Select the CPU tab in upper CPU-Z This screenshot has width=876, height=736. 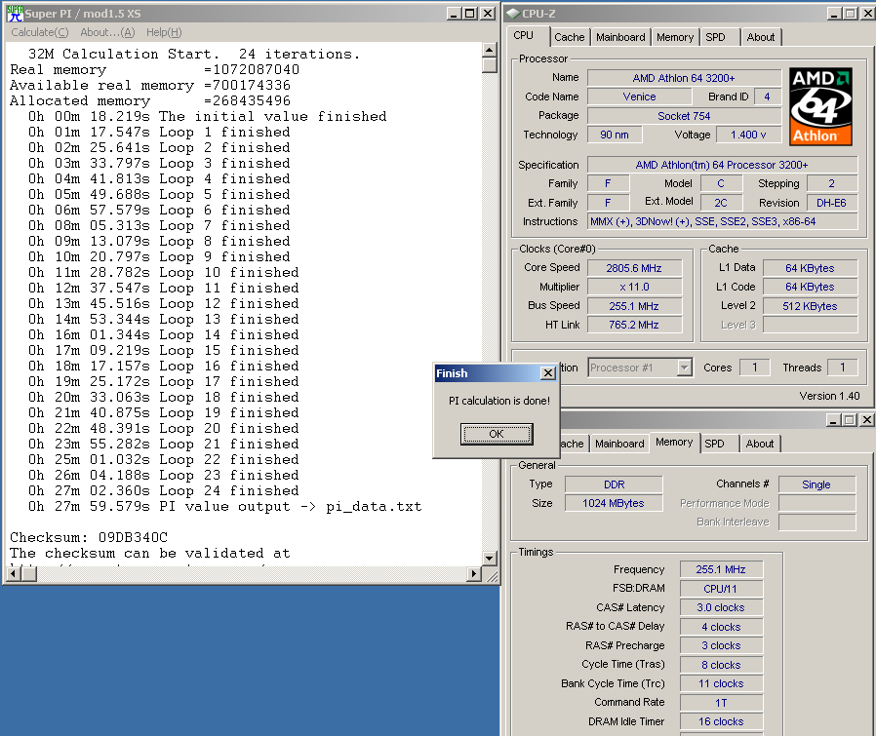[524, 36]
